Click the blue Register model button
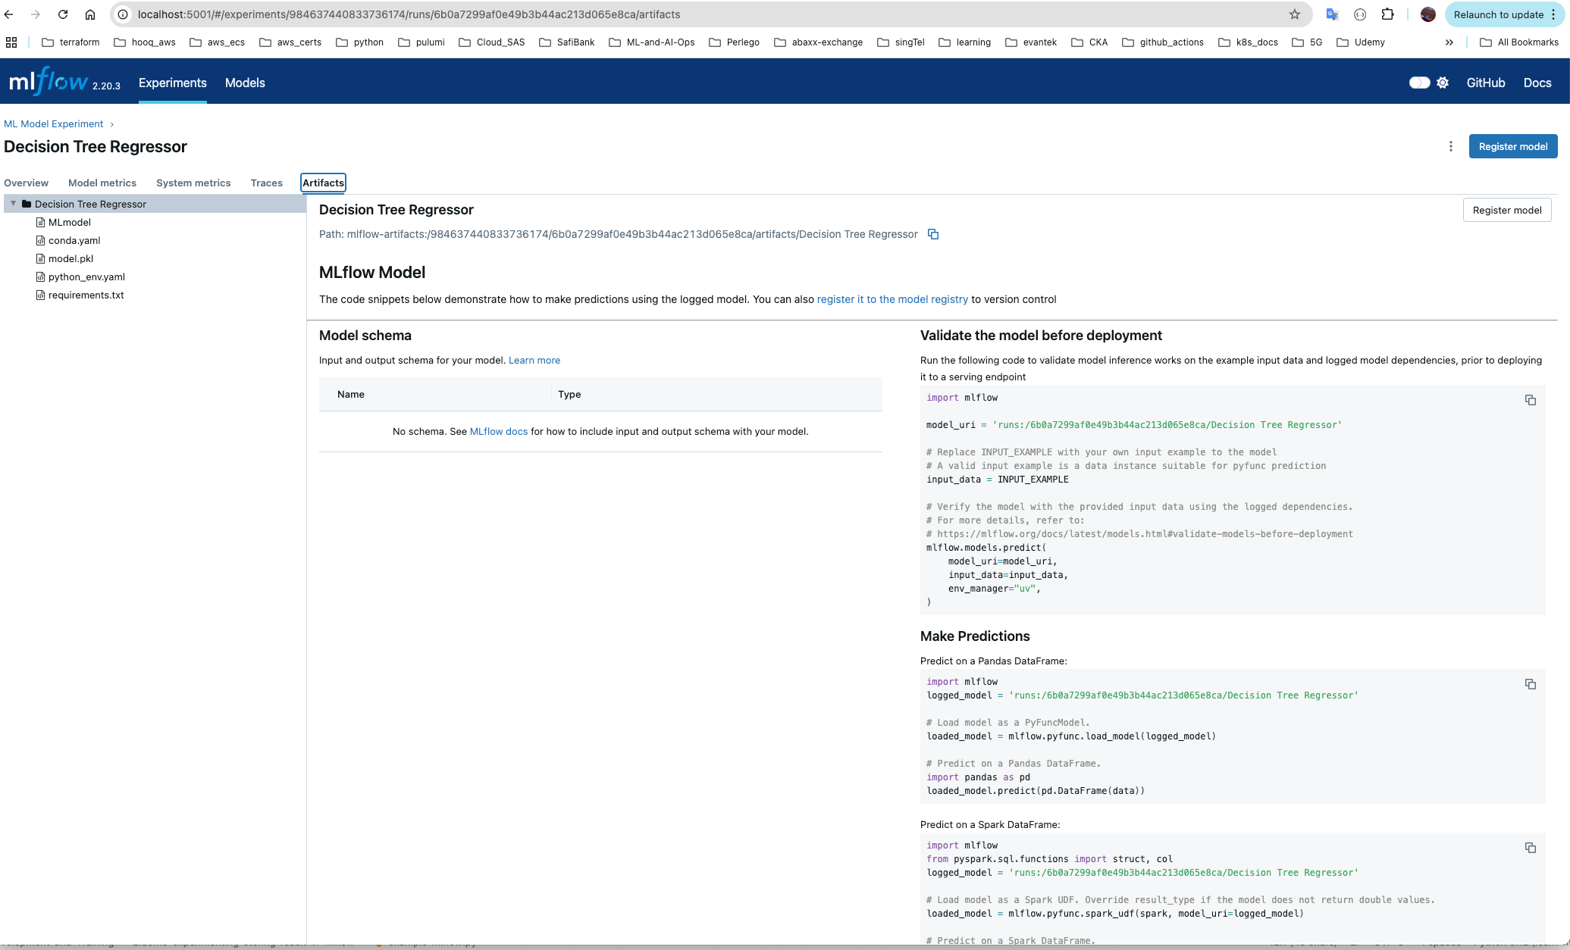 [1513, 146]
